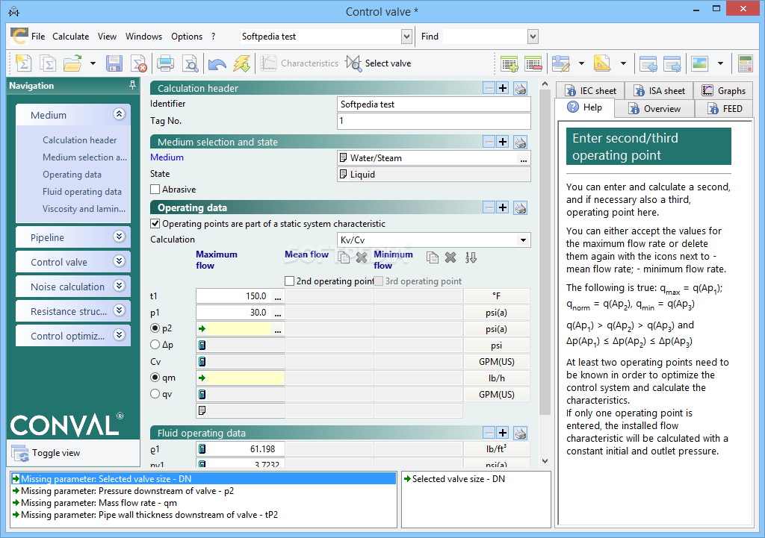Click the Toggle view button
This screenshot has width=765, height=538.
pyautogui.click(x=55, y=453)
